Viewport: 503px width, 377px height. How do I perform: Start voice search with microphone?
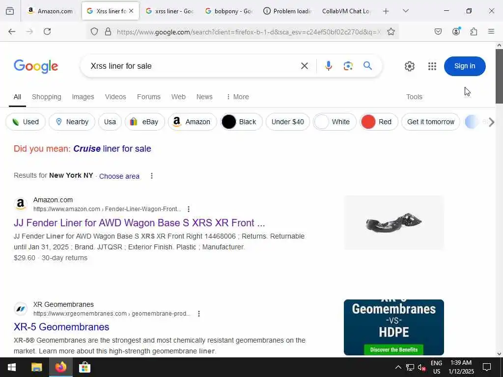click(x=329, y=66)
